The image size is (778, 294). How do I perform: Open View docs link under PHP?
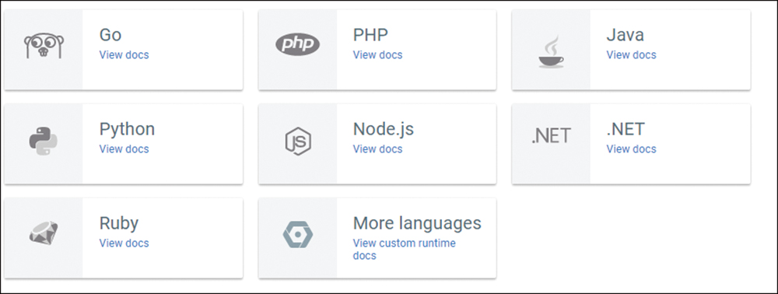(x=377, y=55)
